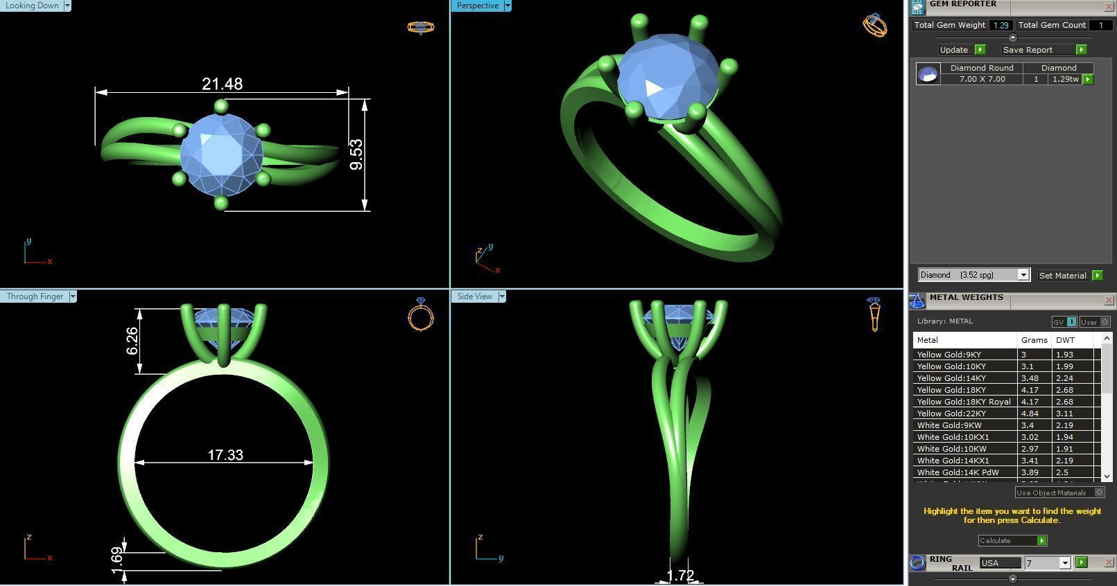Click the Metal column header

pos(964,340)
